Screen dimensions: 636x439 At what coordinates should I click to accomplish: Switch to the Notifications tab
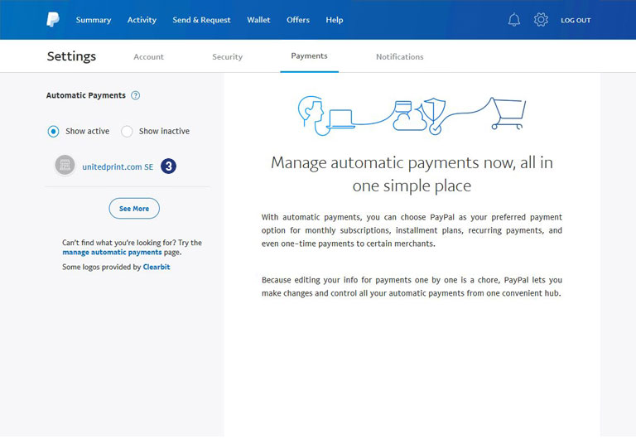click(x=399, y=57)
